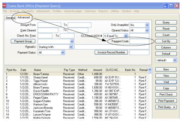
Task: Select the Sharp/Janet payment row
Action: point(76,78)
